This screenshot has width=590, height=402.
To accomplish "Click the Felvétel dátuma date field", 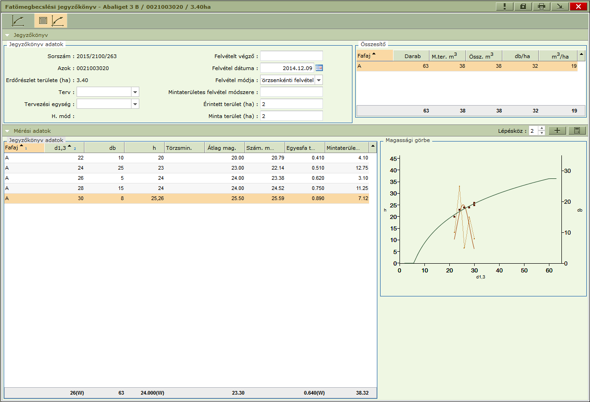I will pyautogui.click(x=287, y=68).
